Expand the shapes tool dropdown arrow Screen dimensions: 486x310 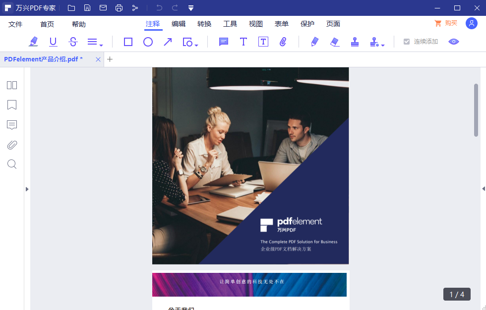(197, 46)
